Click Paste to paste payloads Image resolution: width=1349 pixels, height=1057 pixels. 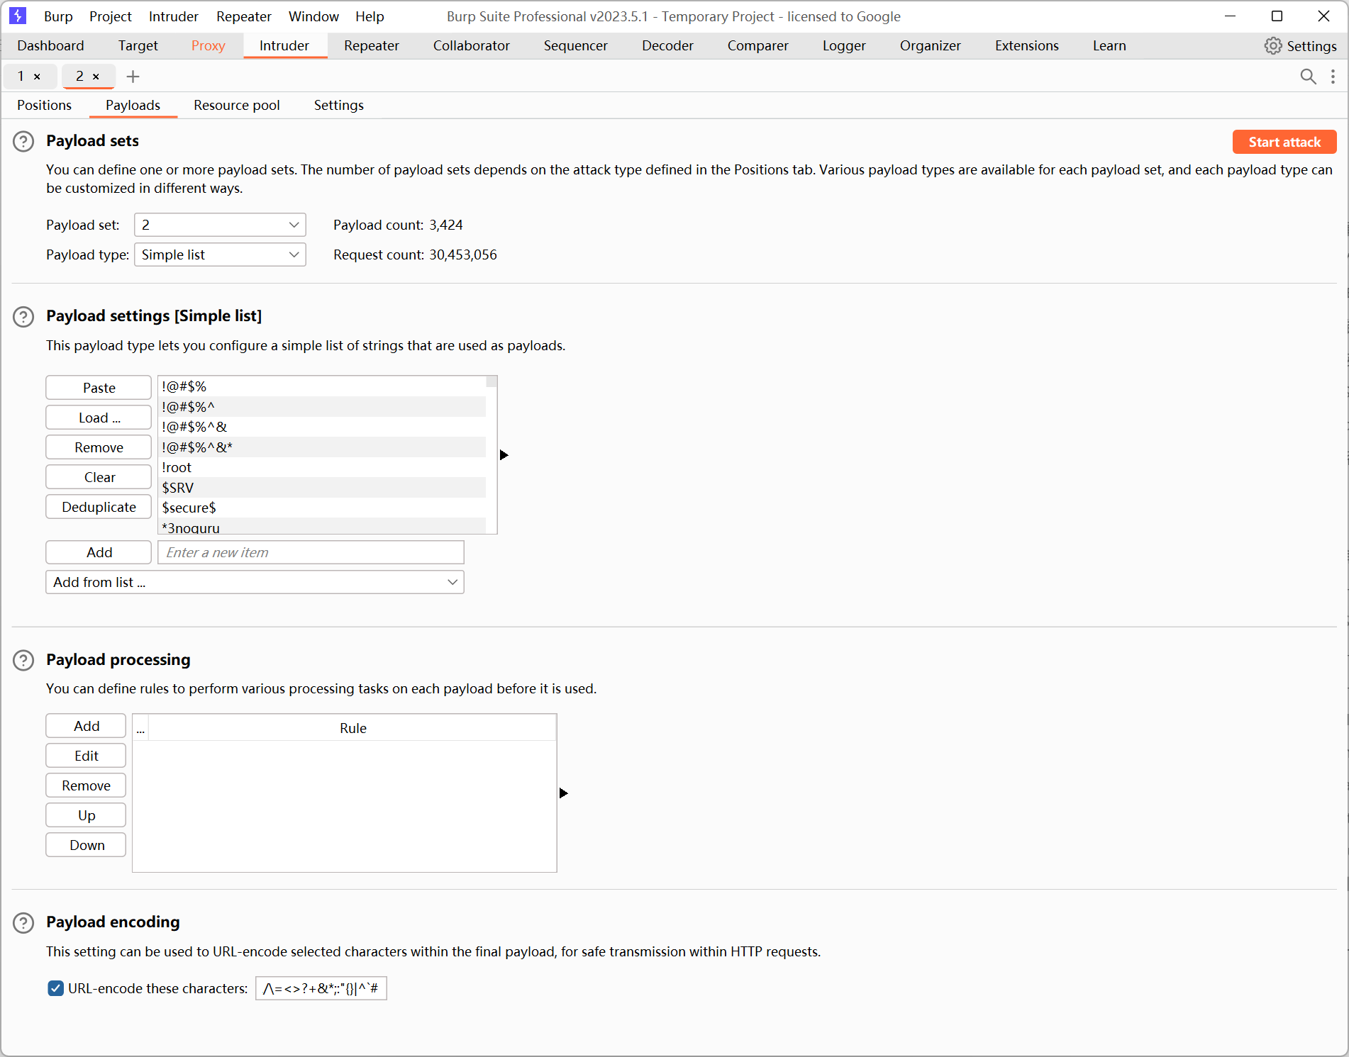99,388
